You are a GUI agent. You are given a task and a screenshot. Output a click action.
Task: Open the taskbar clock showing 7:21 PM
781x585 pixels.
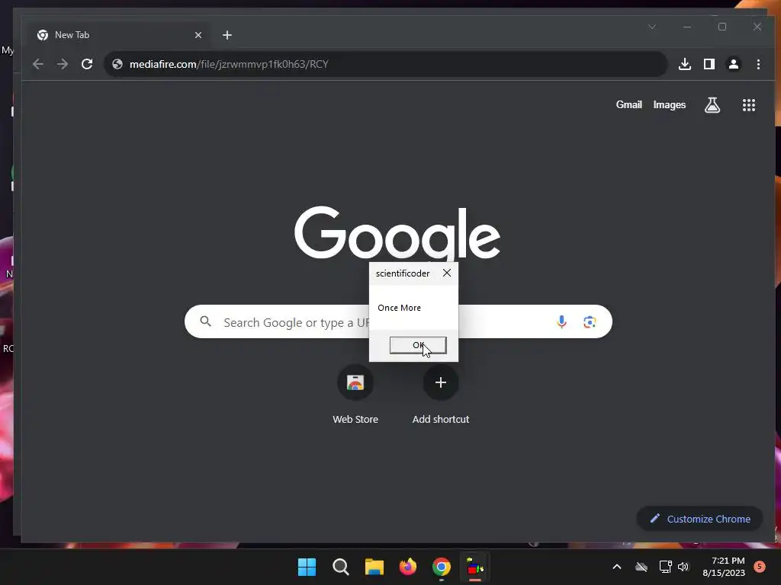pyautogui.click(x=724, y=567)
